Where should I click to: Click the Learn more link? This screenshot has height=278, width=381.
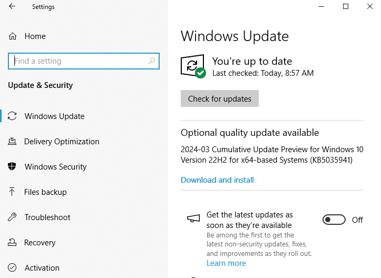pyautogui.click(x=226, y=263)
